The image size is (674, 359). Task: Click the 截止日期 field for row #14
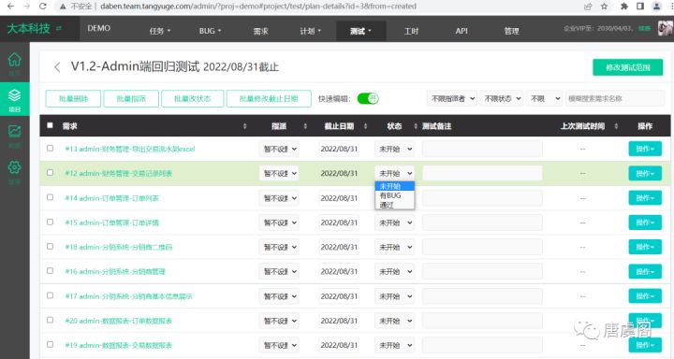[x=339, y=198]
